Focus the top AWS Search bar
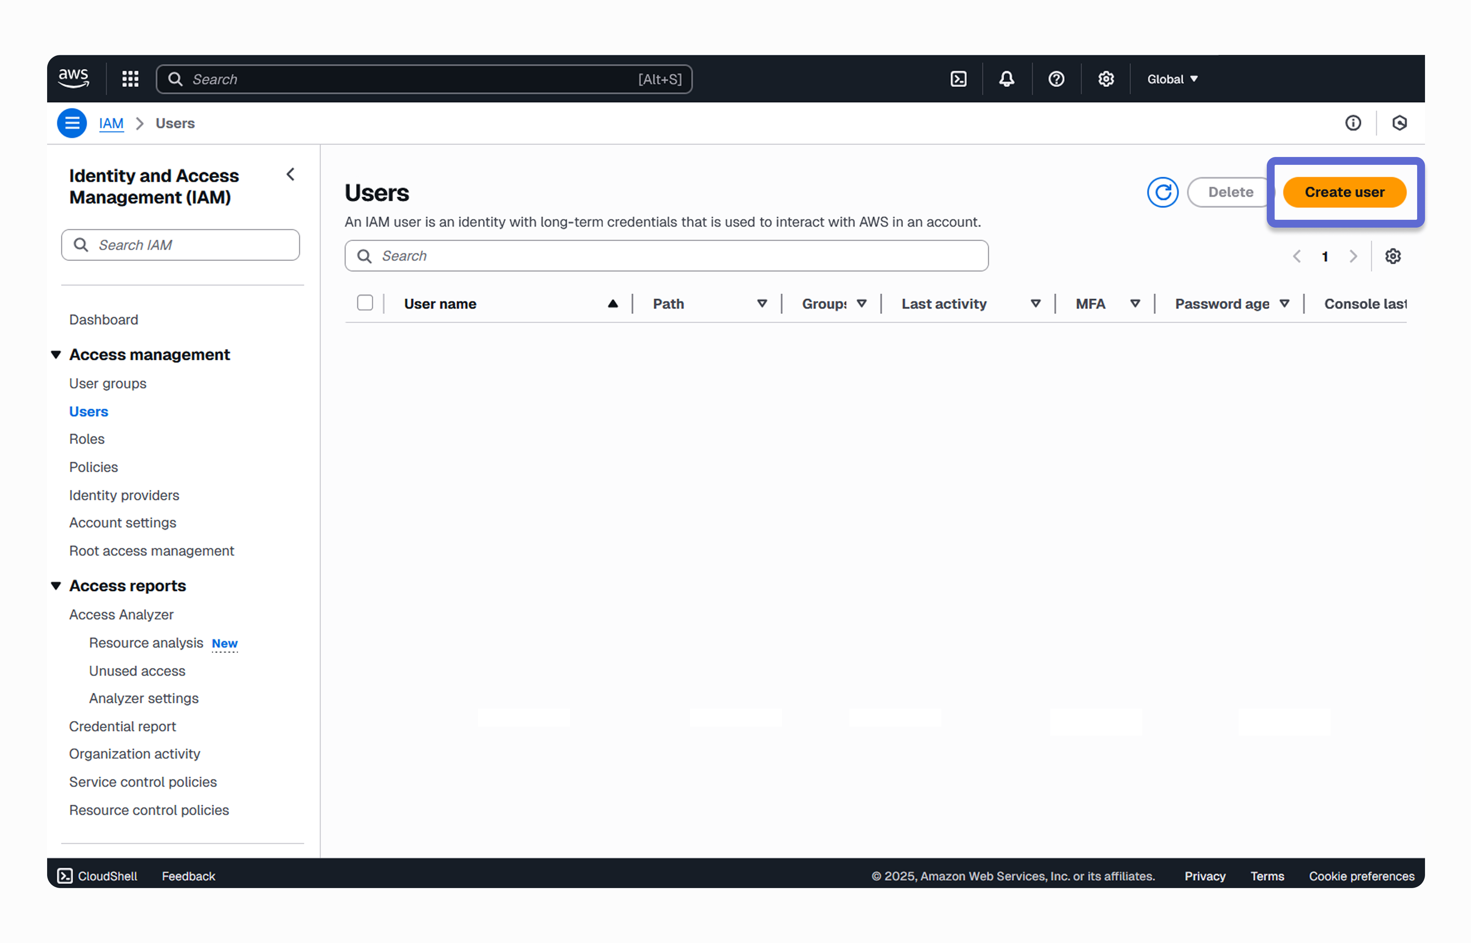The width and height of the screenshot is (1471, 943). pos(424,79)
